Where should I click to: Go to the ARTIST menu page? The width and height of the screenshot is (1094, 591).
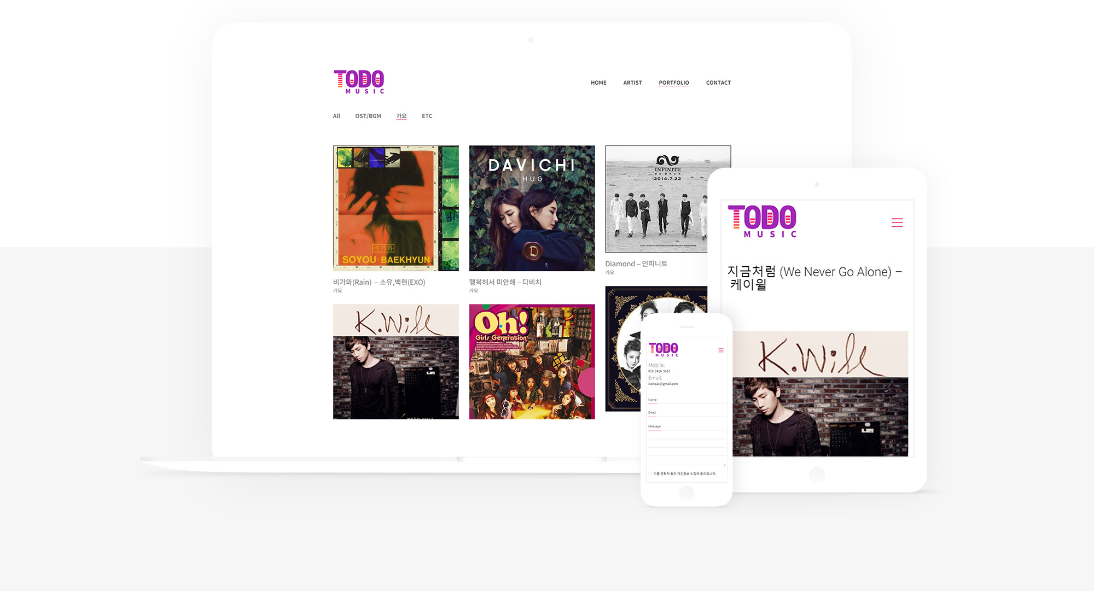pos(632,83)
